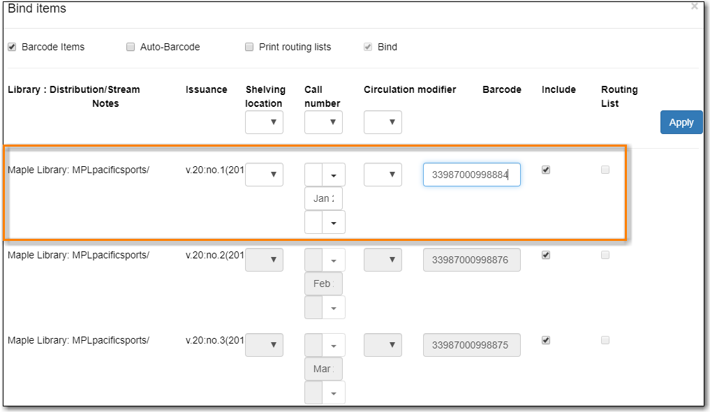Enable Print routing lists checkbox
This screenshot has height=412, width=710.
249,47
